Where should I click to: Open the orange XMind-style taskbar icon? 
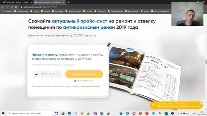[140, 113]
